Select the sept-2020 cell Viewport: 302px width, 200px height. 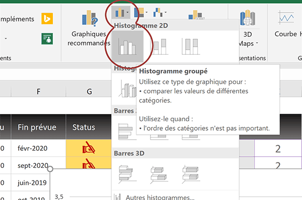(x=39, y=165)
